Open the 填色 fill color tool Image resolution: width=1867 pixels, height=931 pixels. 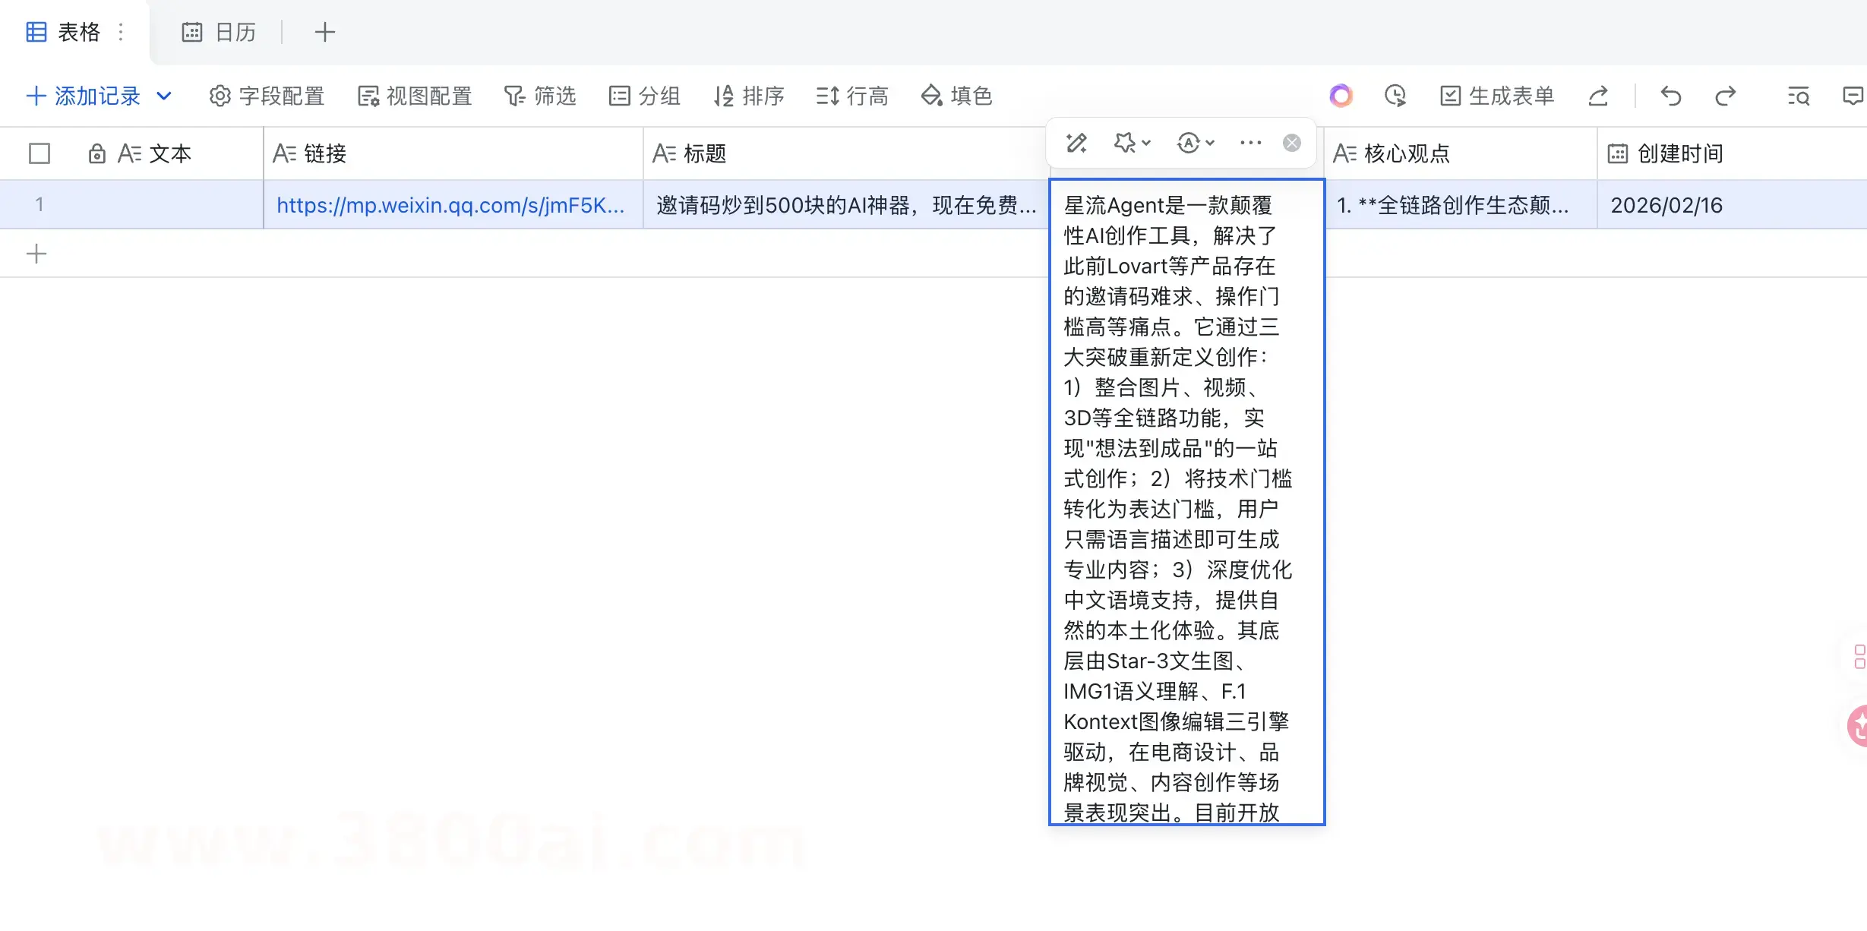(956, 96)
